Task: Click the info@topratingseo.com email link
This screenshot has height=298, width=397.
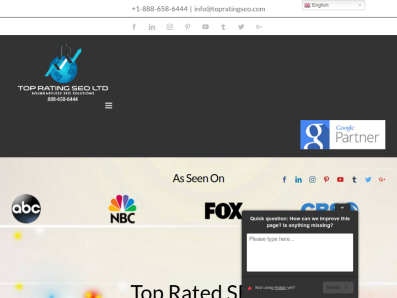Action: point(230,9)
